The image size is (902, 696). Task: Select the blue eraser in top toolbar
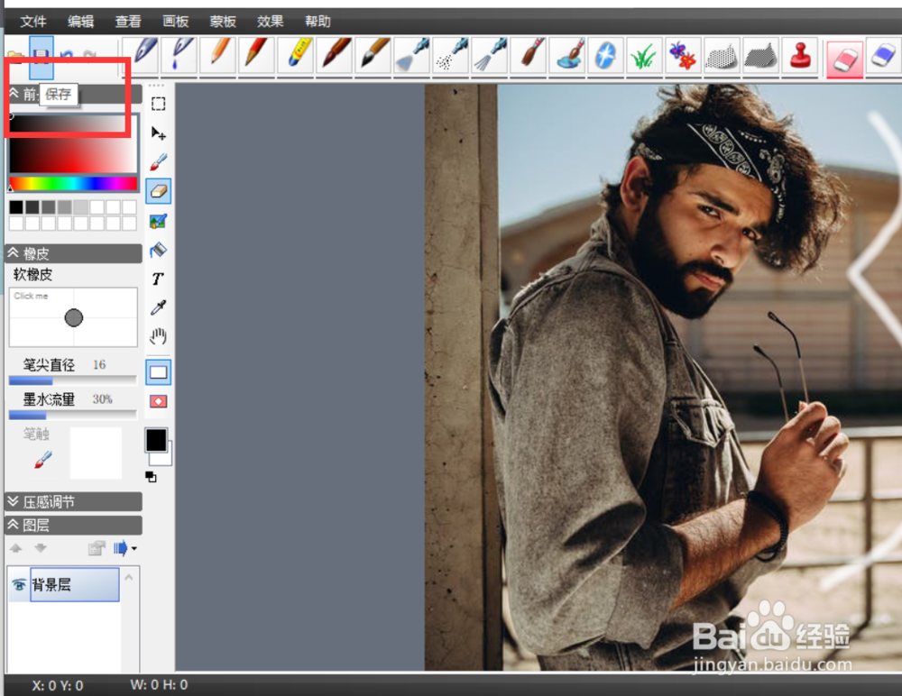point(883,56)
